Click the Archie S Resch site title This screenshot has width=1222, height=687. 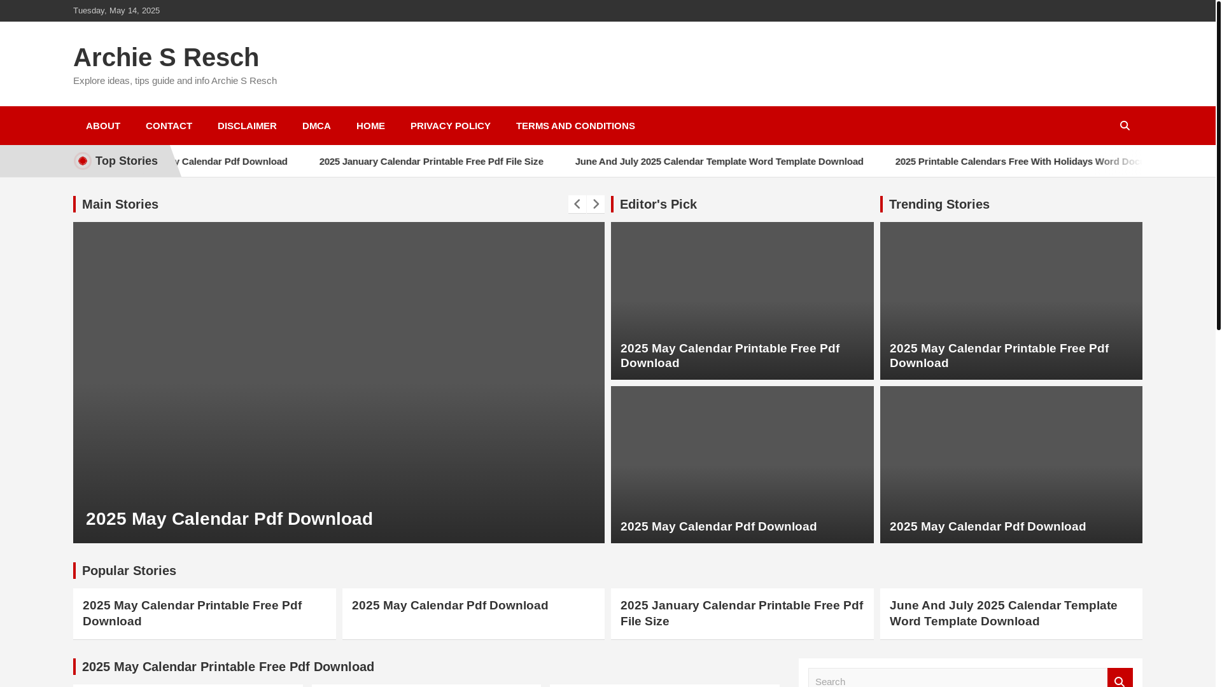tap(166, 57)
